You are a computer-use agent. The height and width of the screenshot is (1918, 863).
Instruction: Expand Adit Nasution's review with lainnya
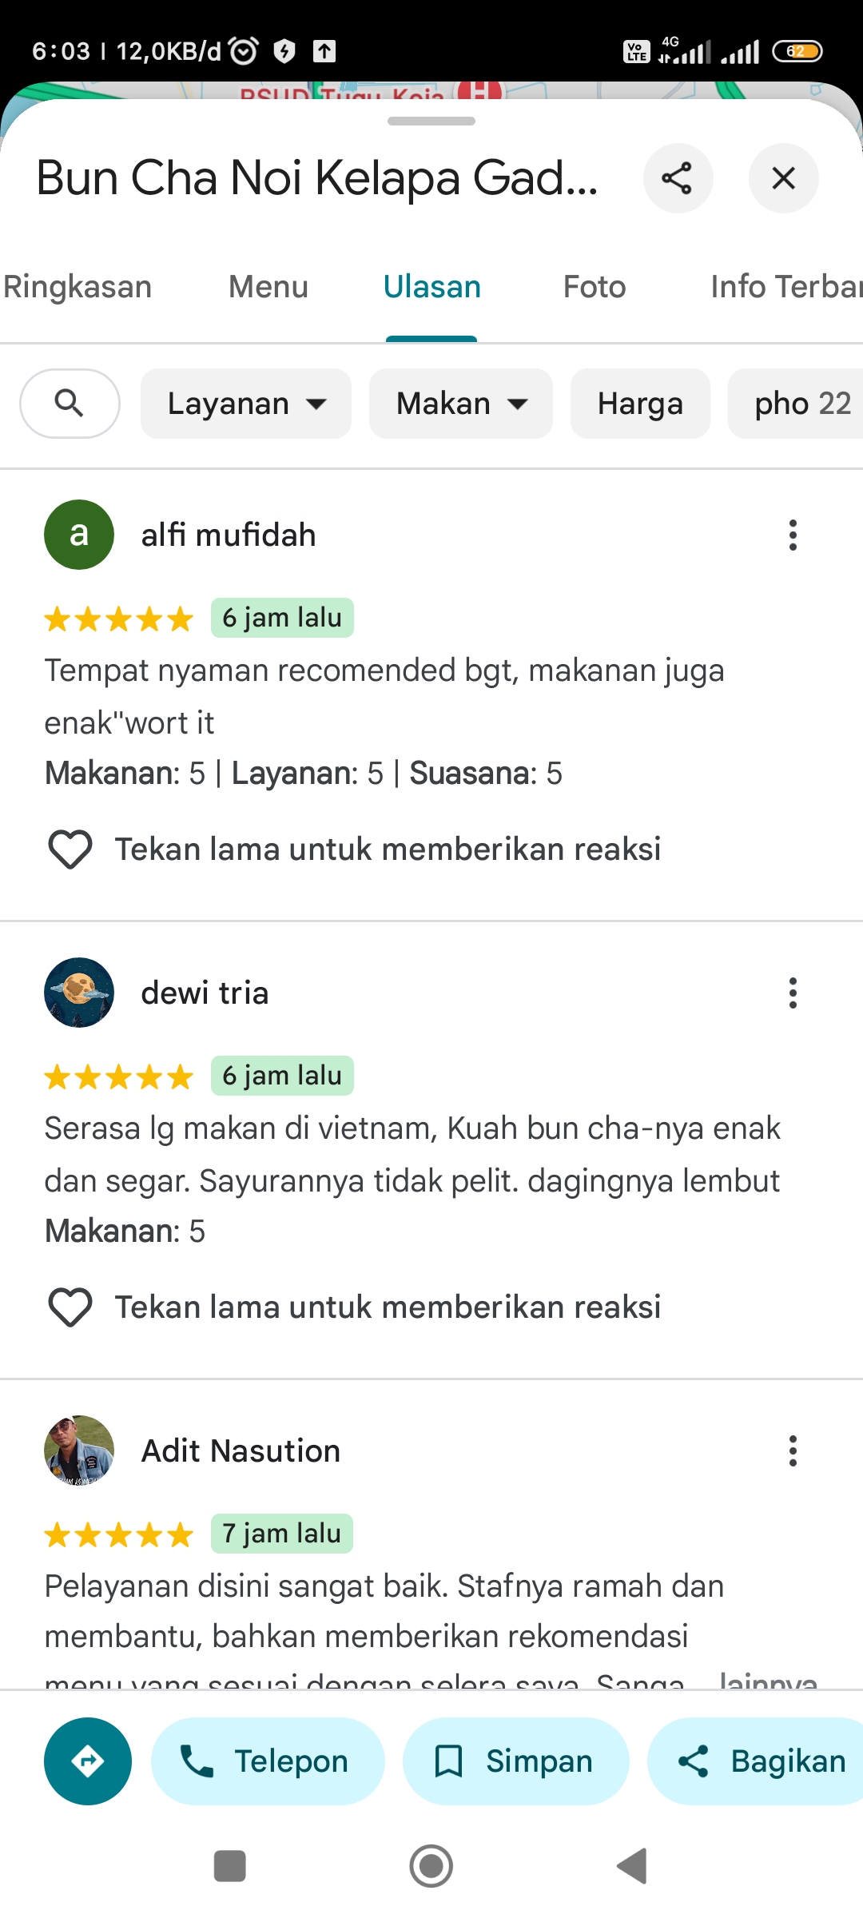pos(767,1678)
